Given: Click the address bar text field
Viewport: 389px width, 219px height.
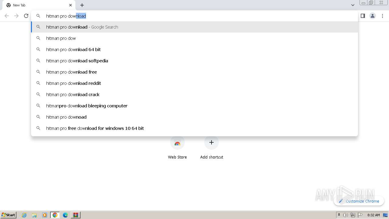Looking at the screenshot, I should (x=194, y=16).
